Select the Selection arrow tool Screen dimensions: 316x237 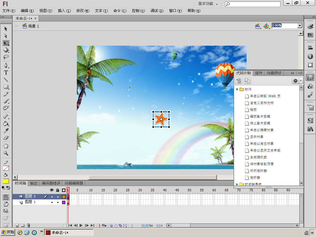(x=6, y=29)
